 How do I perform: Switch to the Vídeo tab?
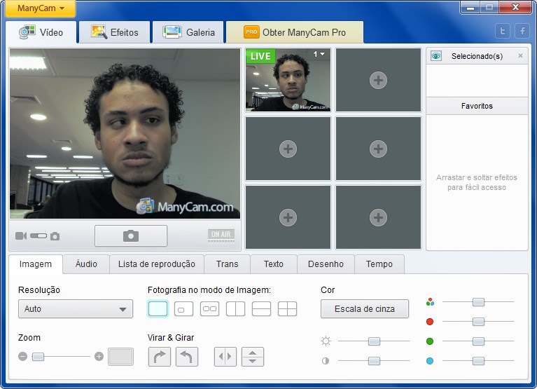pos(41,32)
